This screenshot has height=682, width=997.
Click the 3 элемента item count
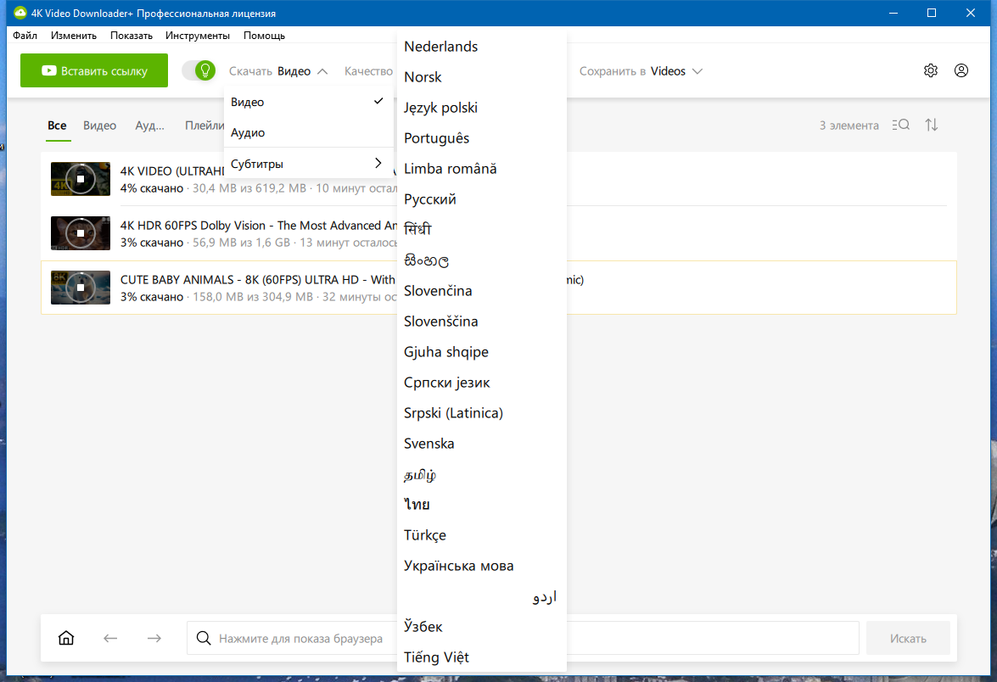coord(849,126)
